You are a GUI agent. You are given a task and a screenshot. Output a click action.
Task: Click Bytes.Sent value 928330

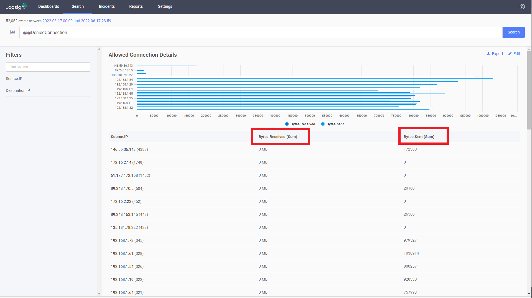[x=410, y=279]
